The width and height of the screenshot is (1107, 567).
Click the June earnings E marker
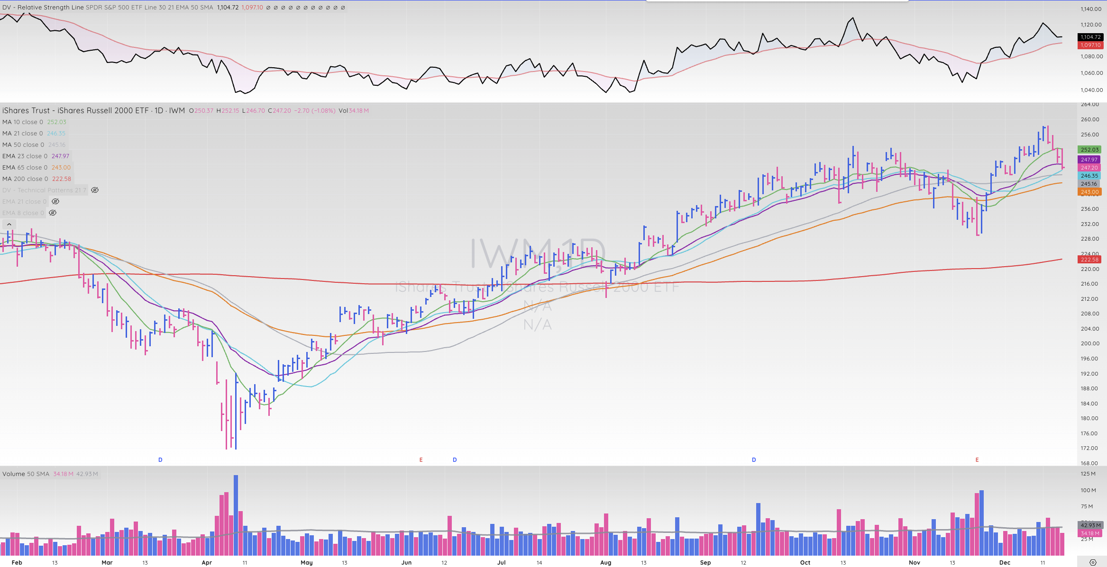[x=421, y=460]
